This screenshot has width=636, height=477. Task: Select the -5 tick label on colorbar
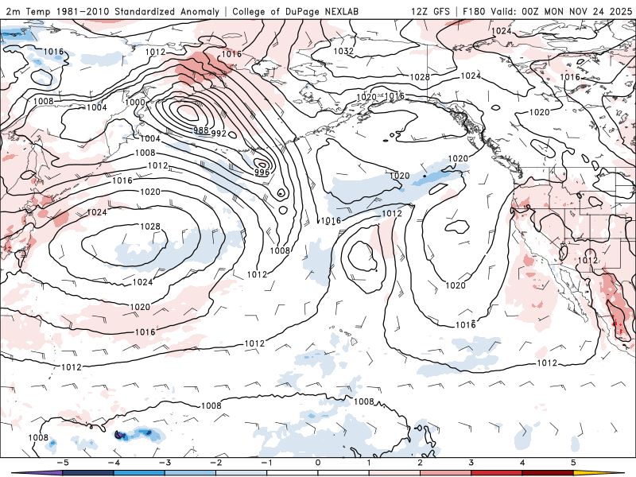[x=63, y=463]
